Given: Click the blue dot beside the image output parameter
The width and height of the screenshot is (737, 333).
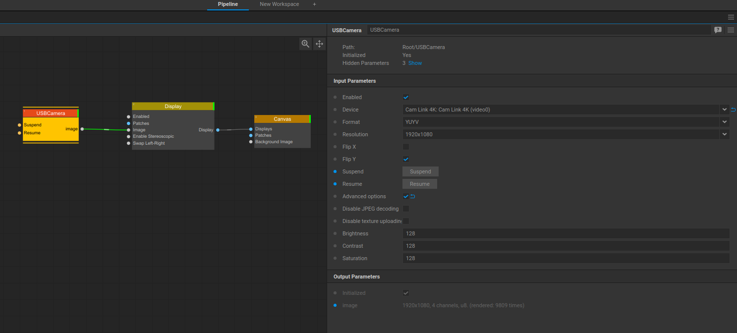Looking at the screenshot, I should 335,305.
